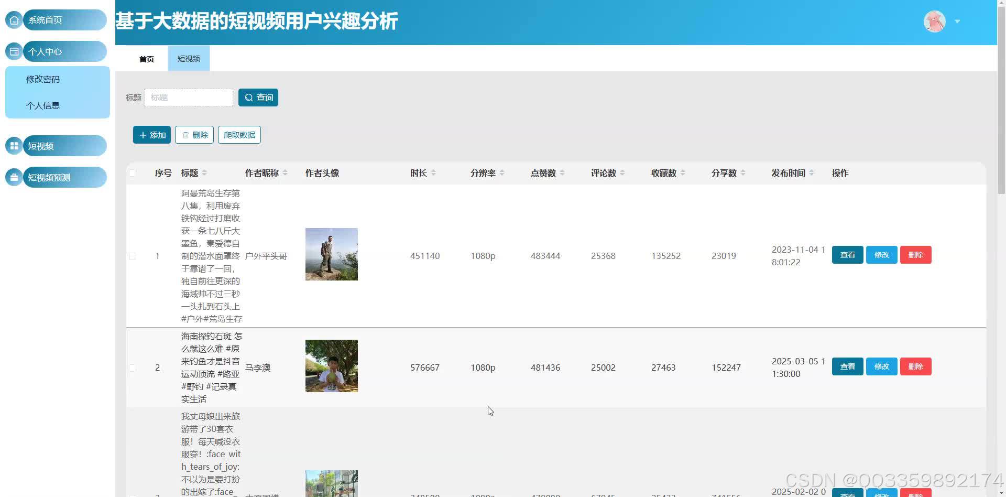Click the author name 马李澳

(258, 368)
